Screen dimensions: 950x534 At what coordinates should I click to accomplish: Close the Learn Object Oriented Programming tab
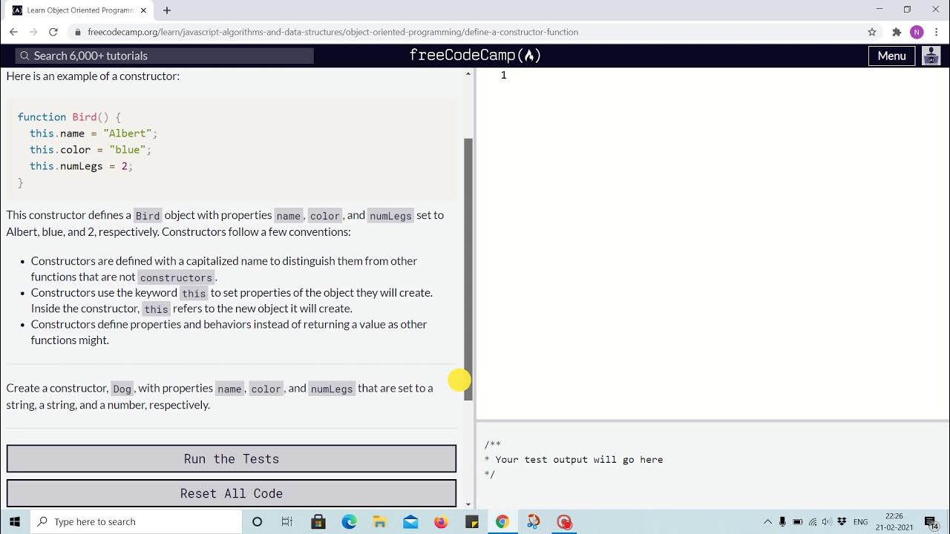click(143, 10)
